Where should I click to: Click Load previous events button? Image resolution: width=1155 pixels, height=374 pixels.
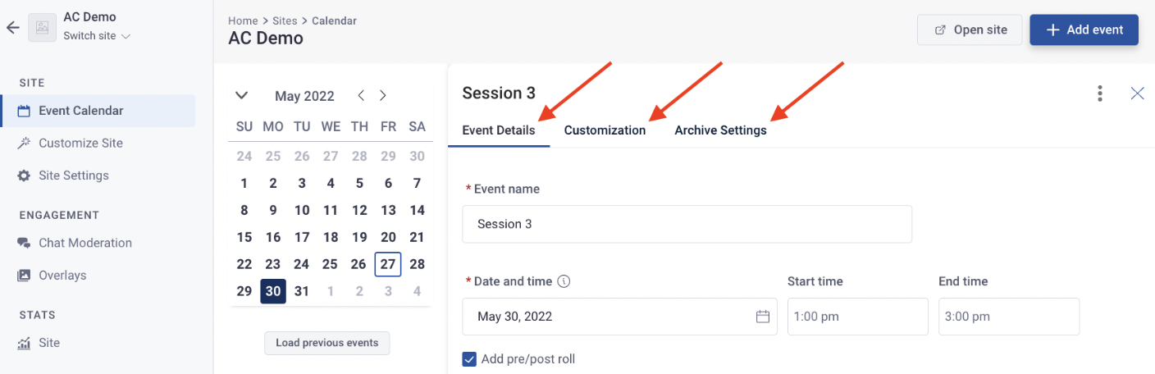point(327,343)
